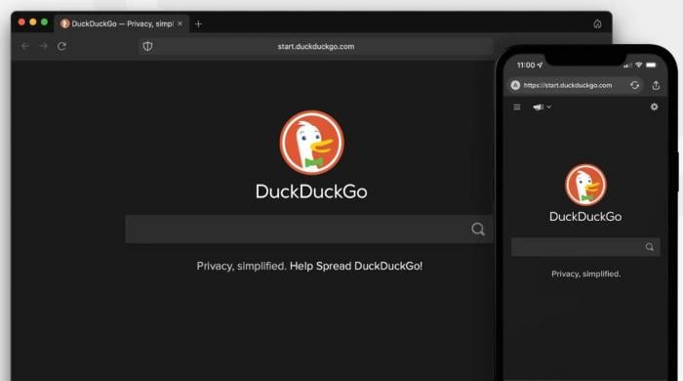Screen dimensions: 683x381
Task: Reload the page in desktop browser
Action: pos(61,46)
